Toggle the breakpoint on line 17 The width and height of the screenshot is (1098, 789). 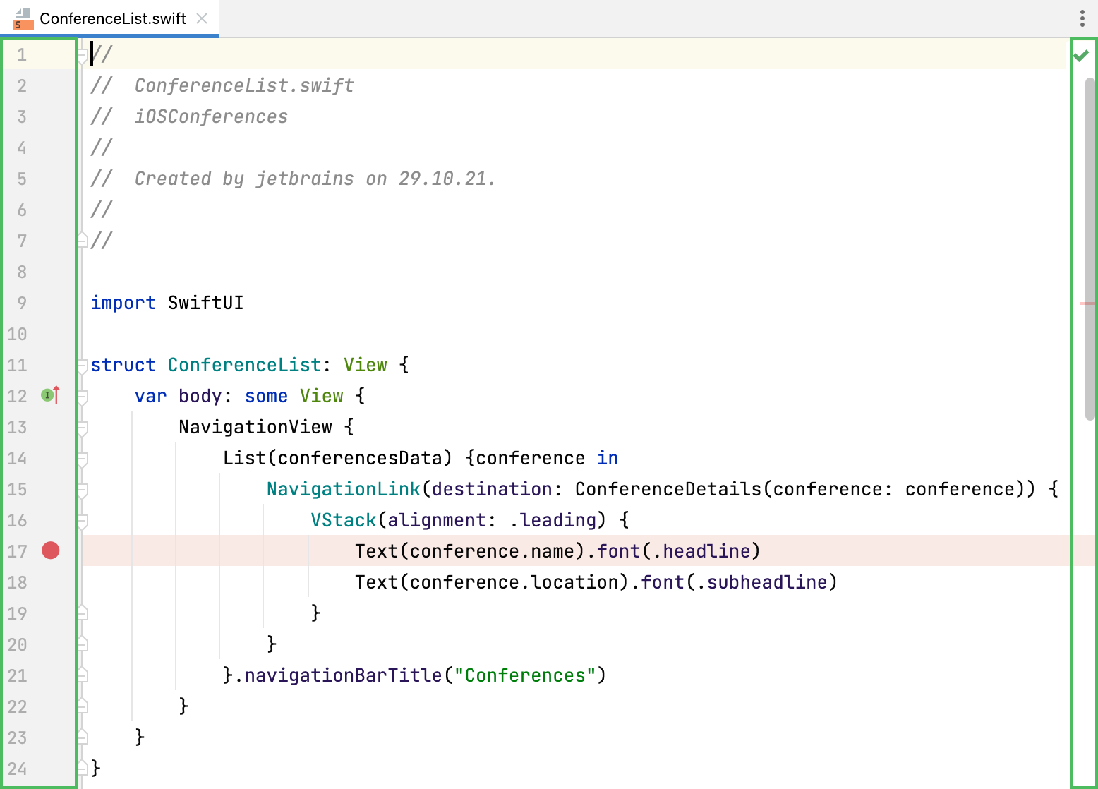click(51, 550)
